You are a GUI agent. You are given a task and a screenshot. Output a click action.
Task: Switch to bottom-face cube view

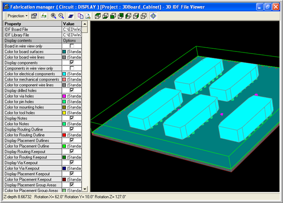point(105,16)
